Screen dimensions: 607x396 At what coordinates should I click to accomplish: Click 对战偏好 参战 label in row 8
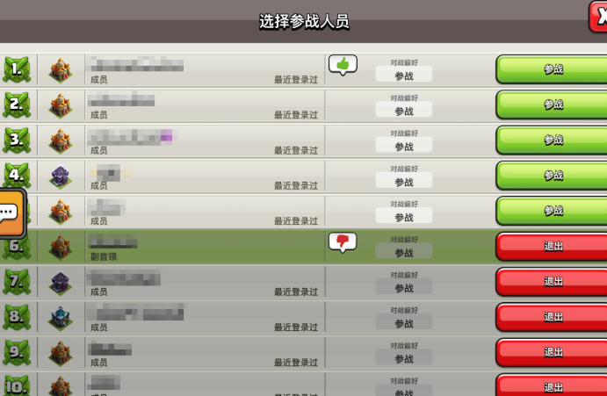[x=404, y=318]
